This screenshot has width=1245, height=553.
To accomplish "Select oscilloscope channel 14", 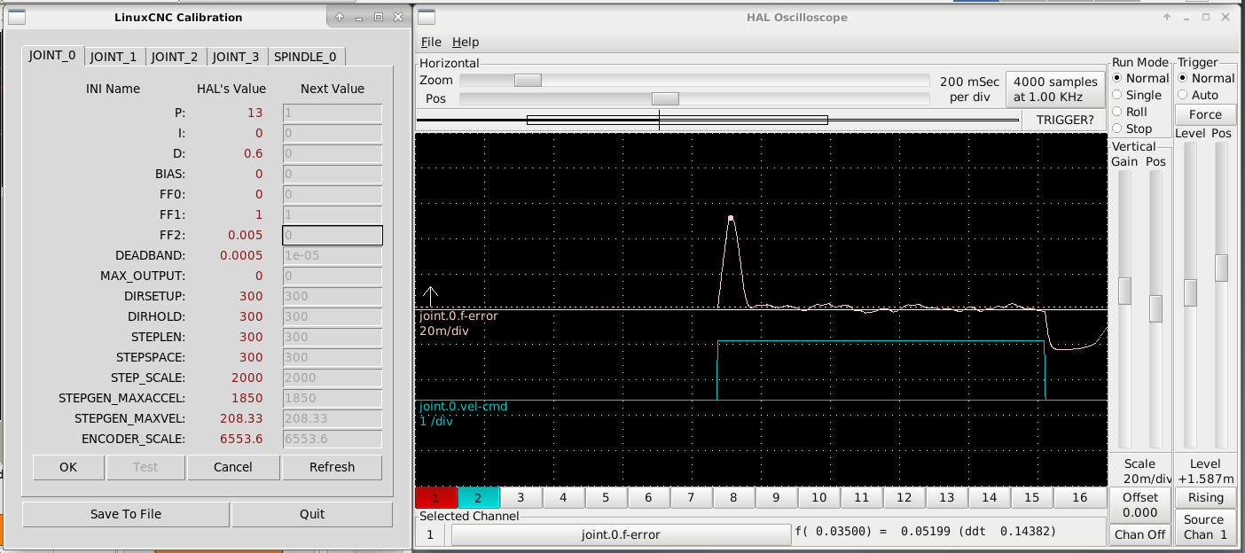I will [x=989, y=497].
